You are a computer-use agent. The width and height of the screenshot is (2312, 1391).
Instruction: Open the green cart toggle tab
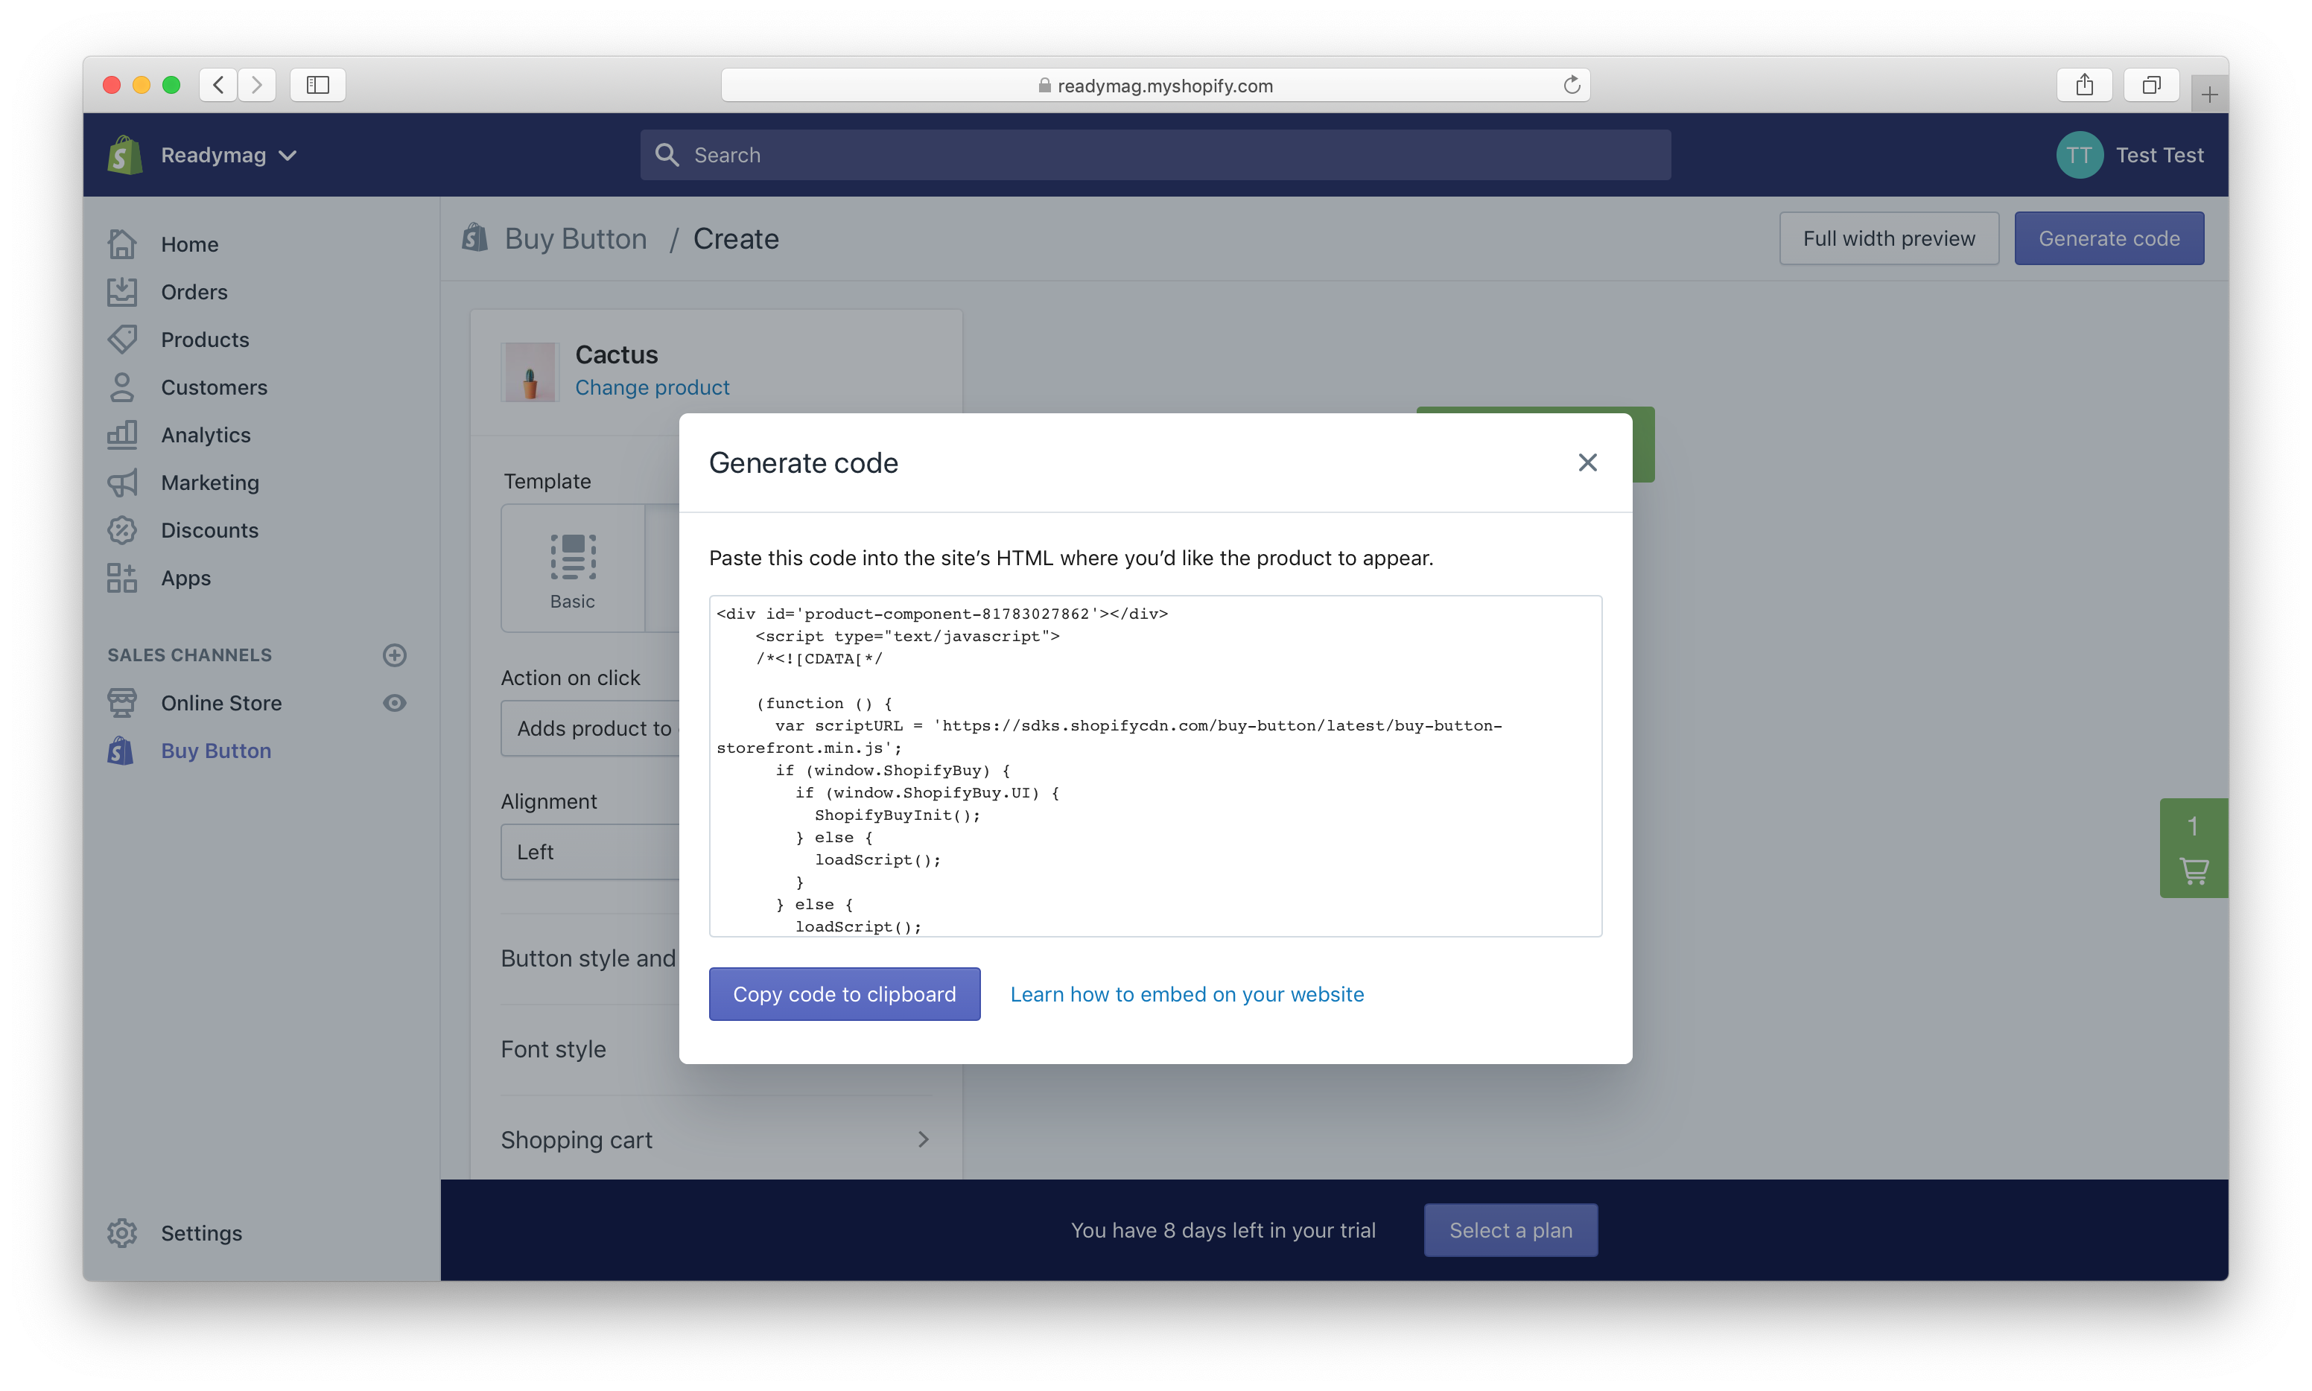2193,848
